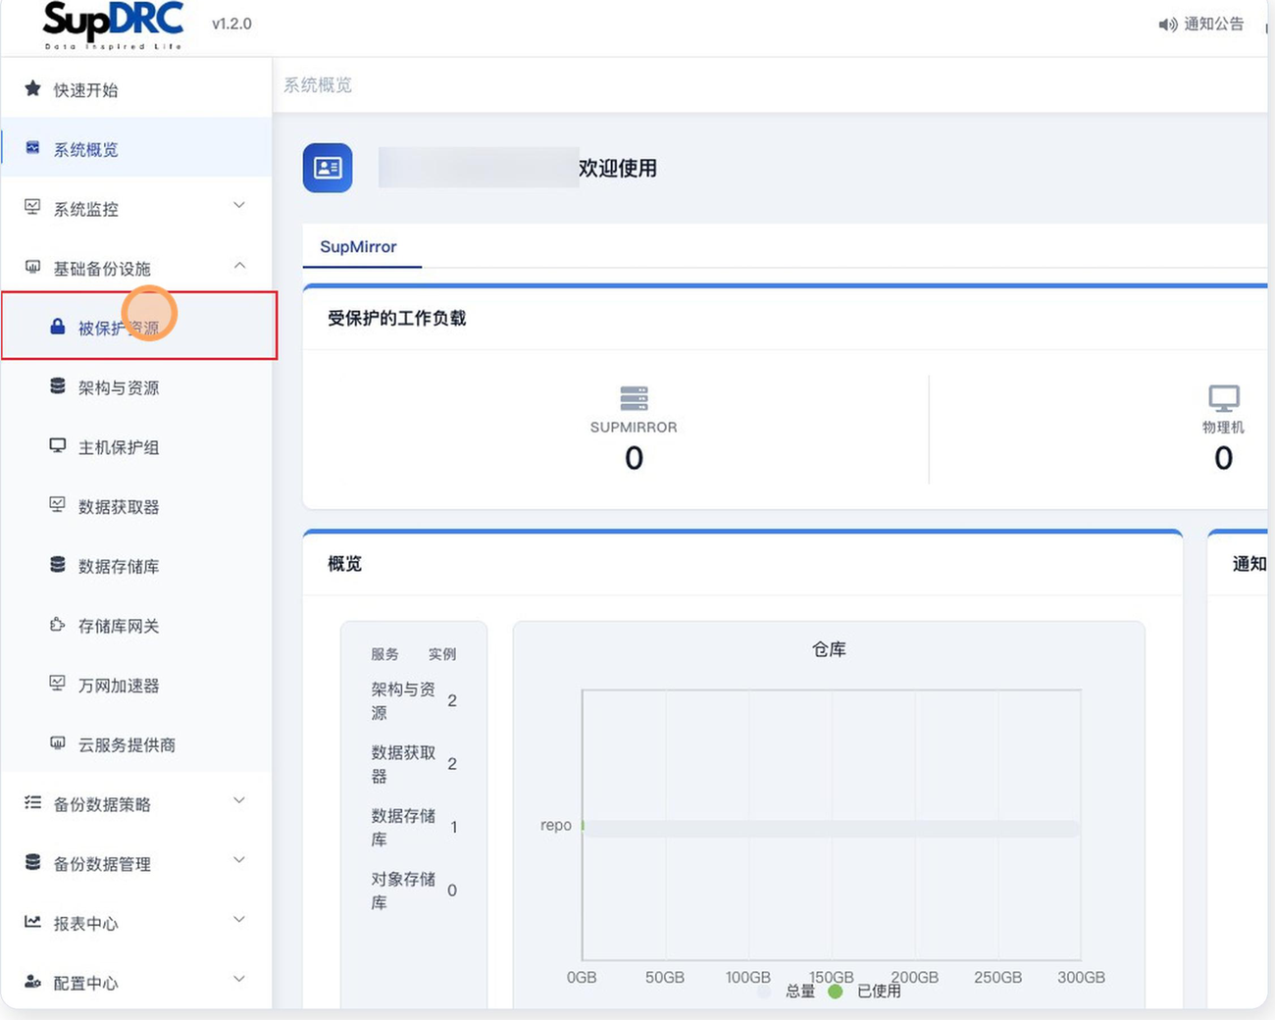
Task: Open the 万网加速器 menu item
Action: pos(136,685)
